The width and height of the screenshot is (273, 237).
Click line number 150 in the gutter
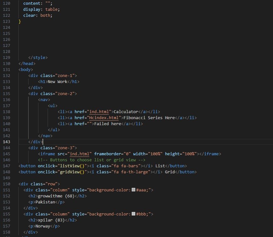point(6,184)
